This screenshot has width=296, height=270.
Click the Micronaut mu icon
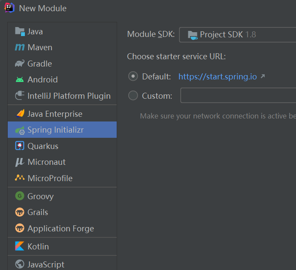20,162
